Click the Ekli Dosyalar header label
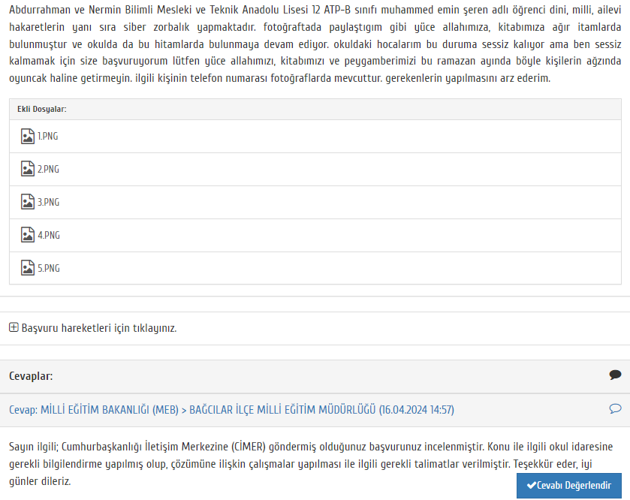 click(x=42, y=110)
